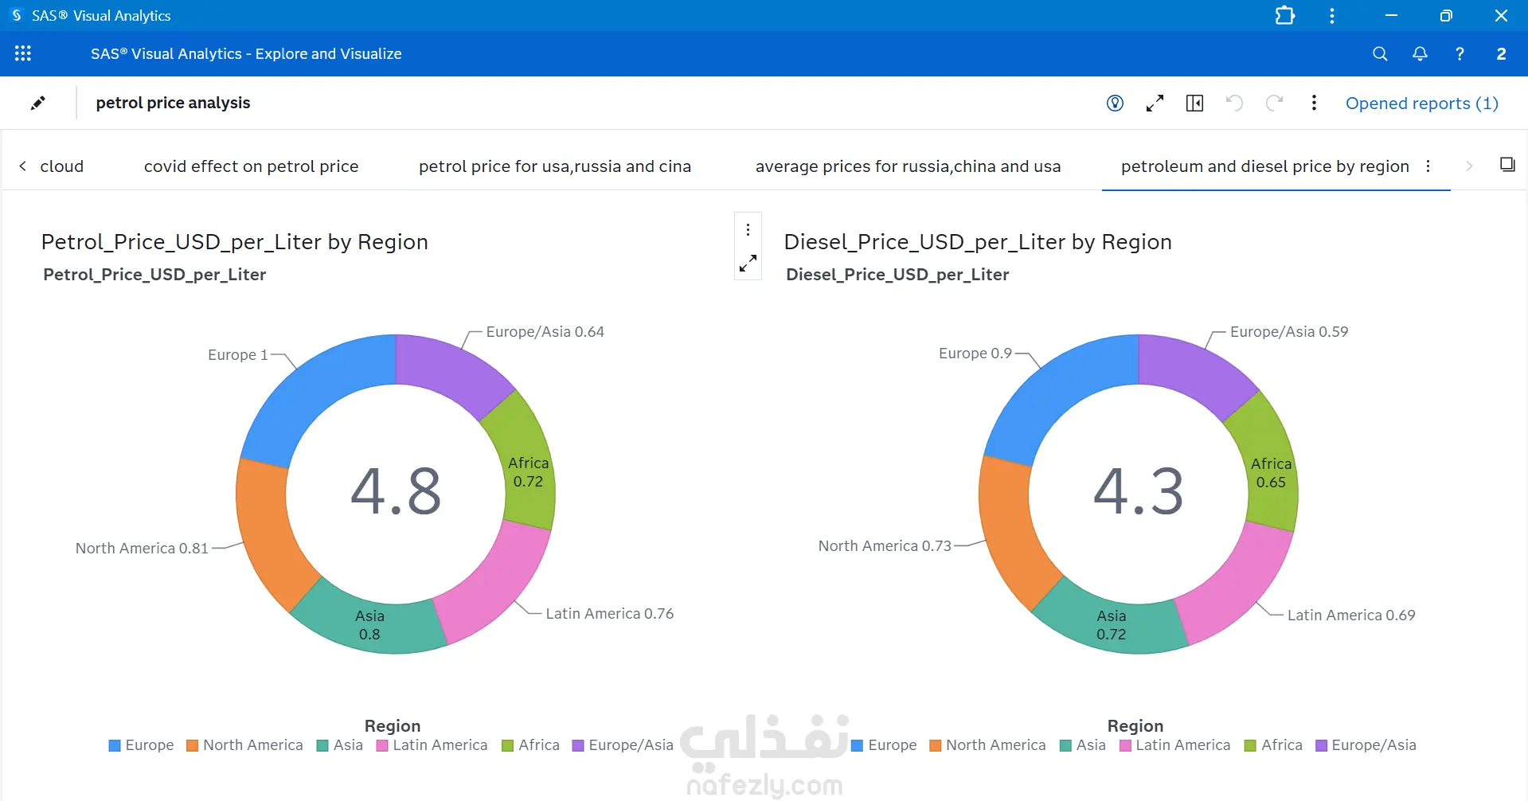Click the redo arrow
This screenshot has height=801, width=1528.
click(x=1274, y=103)
